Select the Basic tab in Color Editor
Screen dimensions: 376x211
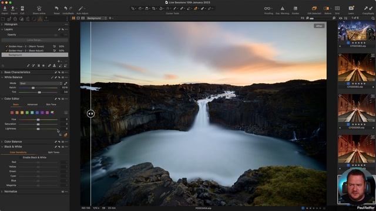(x=16, y=104)
